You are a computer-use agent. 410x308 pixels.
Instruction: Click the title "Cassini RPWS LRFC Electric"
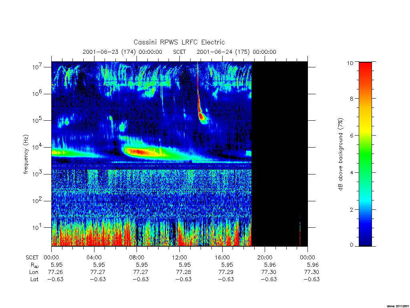pos(179,42)
